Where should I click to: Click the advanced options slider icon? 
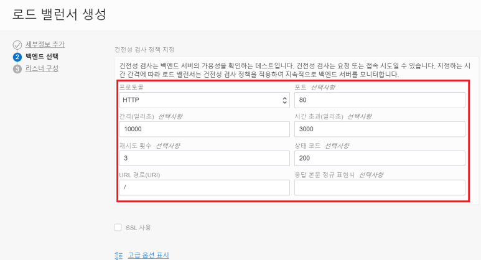coord(118,256)
